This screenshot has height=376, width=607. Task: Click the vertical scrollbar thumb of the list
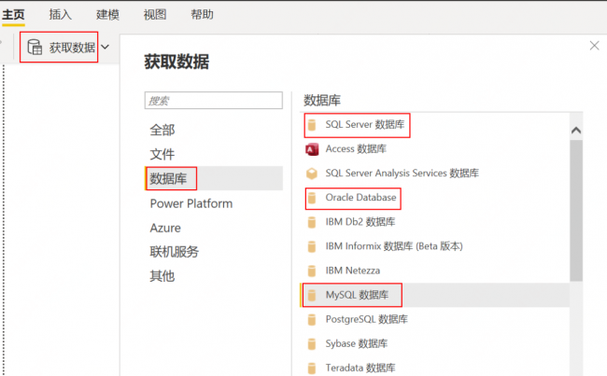[x=576, y=211]
